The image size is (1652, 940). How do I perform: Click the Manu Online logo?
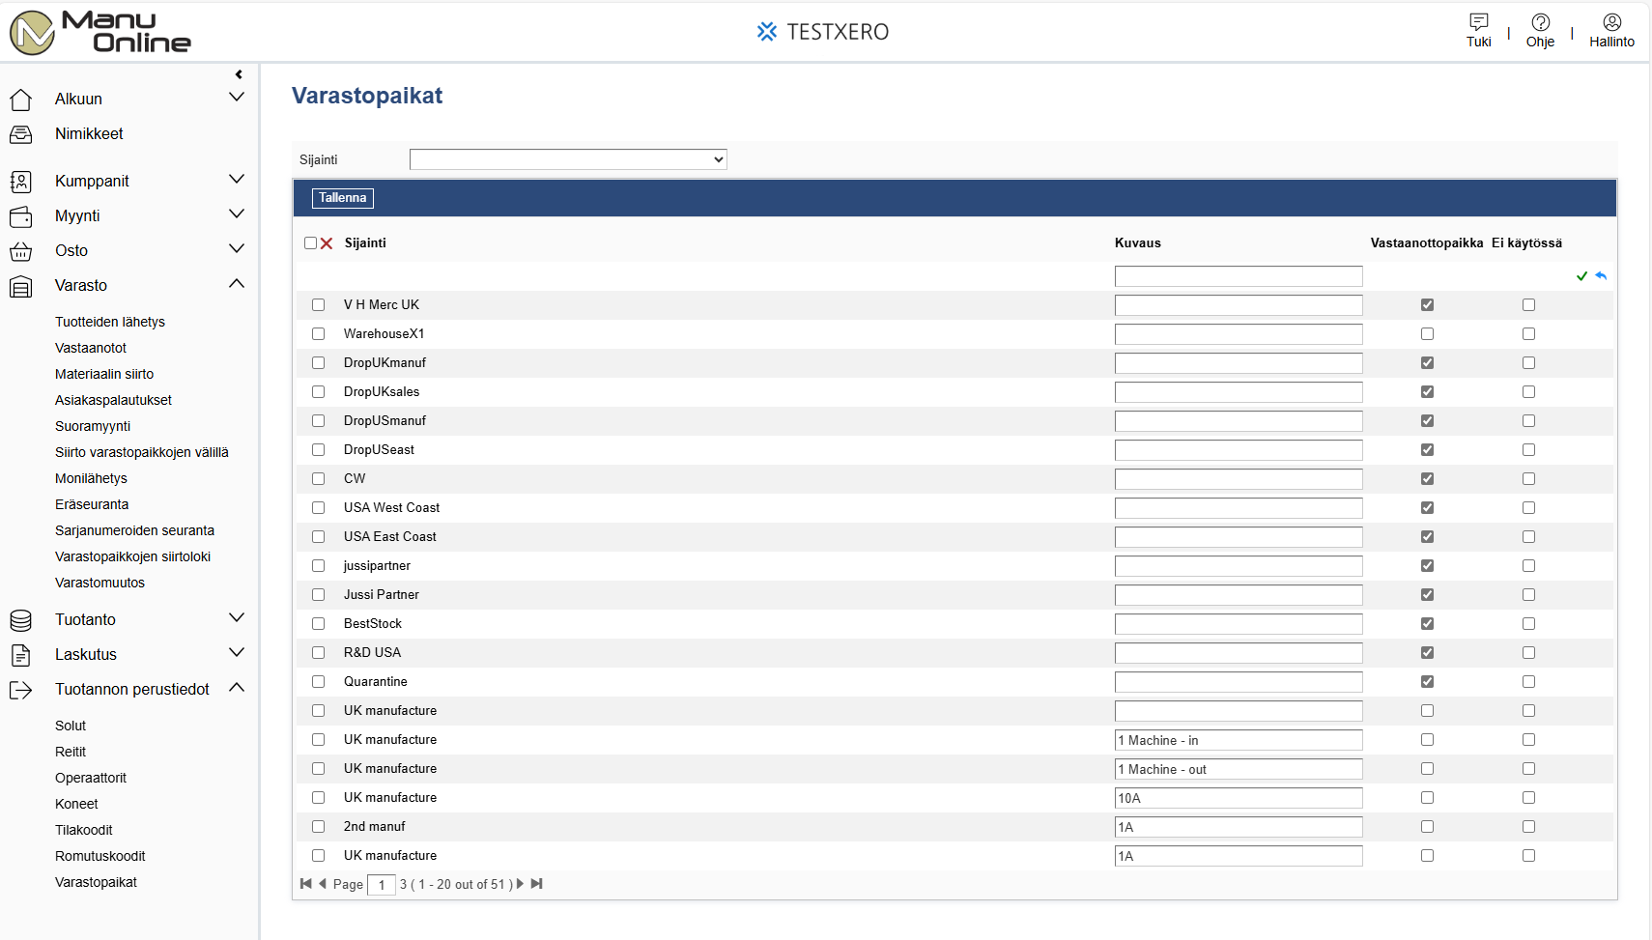coord(100,32)
